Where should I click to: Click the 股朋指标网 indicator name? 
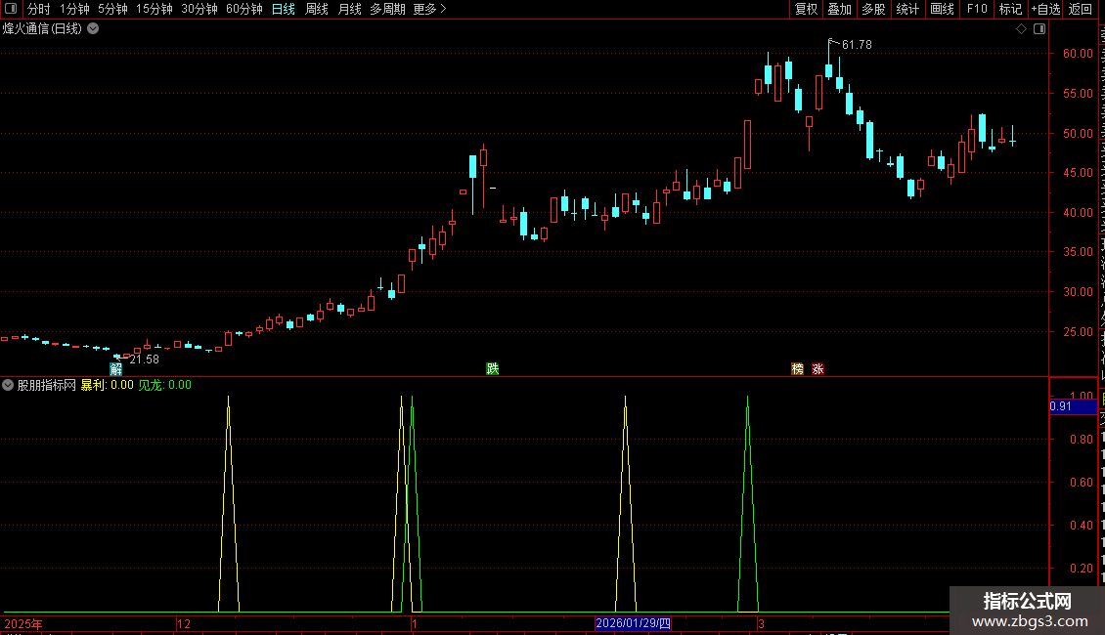pos(47,385)
